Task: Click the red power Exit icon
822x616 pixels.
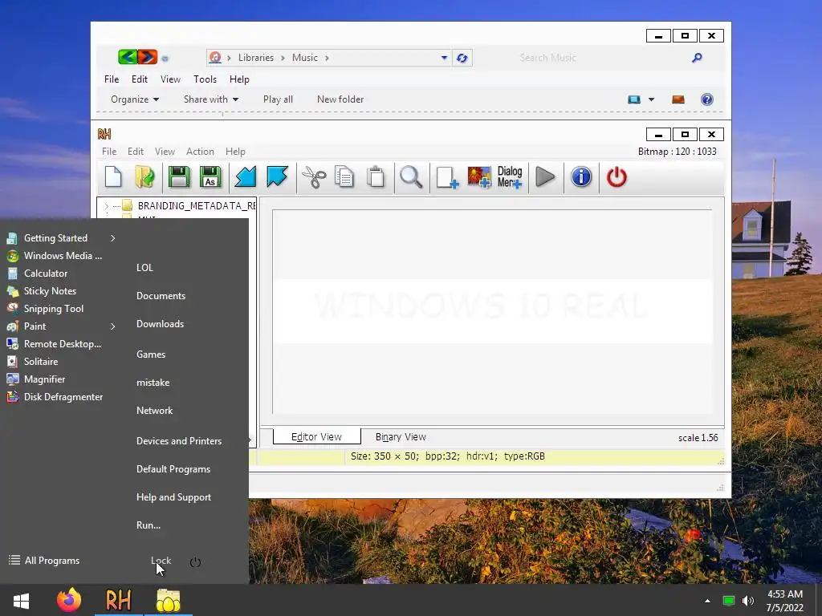Action: 616,177
